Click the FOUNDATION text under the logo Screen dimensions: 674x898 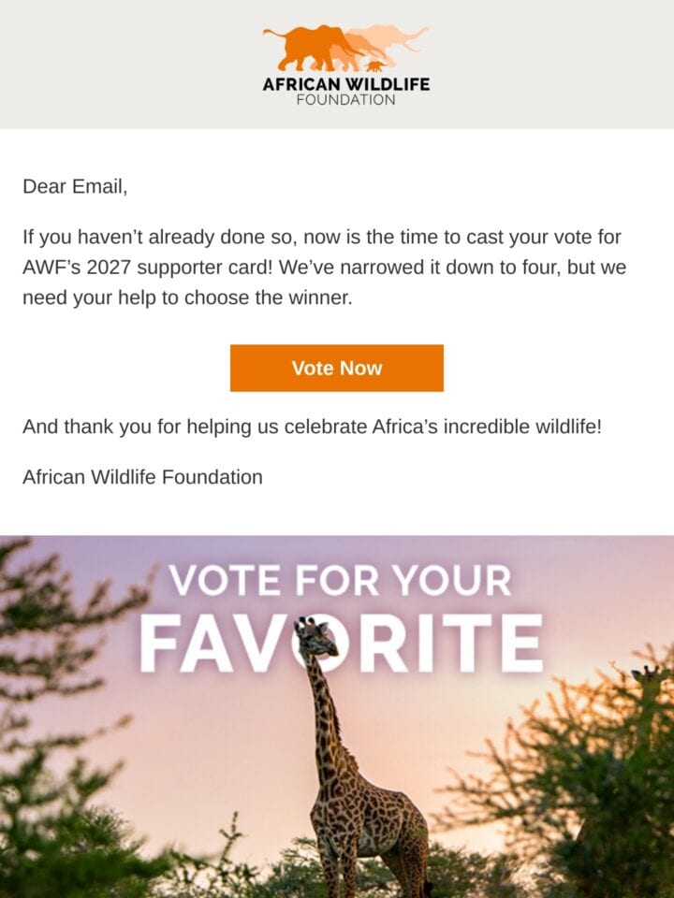pos(345,100)
